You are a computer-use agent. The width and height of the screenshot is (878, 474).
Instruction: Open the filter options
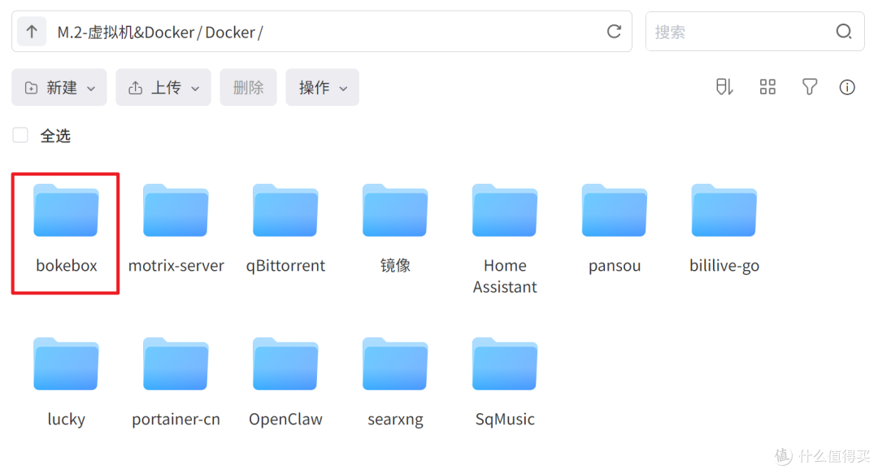pyautogui.click(x=809, y=87)
